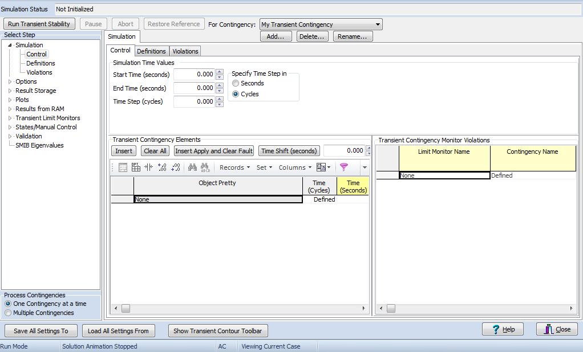Expand the Result Storage tree node

click(x=10, y=91)
